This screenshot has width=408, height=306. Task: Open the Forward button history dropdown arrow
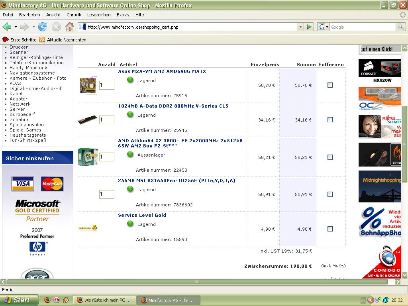33,27
